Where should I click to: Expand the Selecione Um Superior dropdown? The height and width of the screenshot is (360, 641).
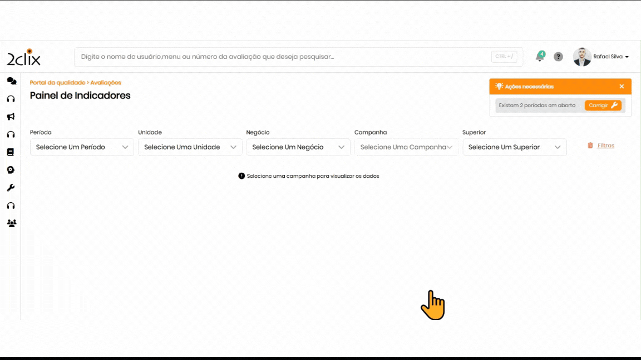point(514,147)
